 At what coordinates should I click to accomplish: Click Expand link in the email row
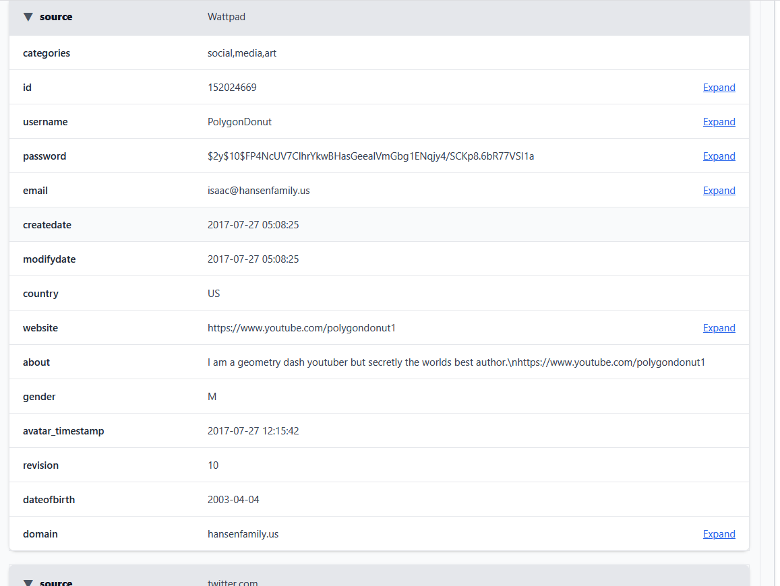coord(719,191)
